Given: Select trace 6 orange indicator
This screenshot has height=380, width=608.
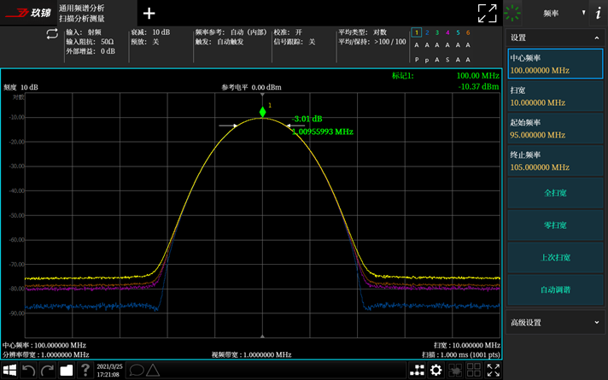Looking at the screenshot, I should pos(468,32).
